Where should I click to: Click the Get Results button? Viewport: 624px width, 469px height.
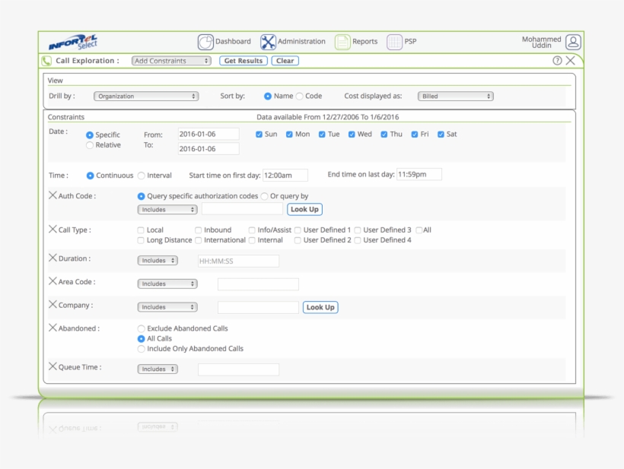243,60
